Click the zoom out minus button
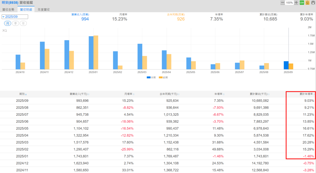 (x=283, y=2)
